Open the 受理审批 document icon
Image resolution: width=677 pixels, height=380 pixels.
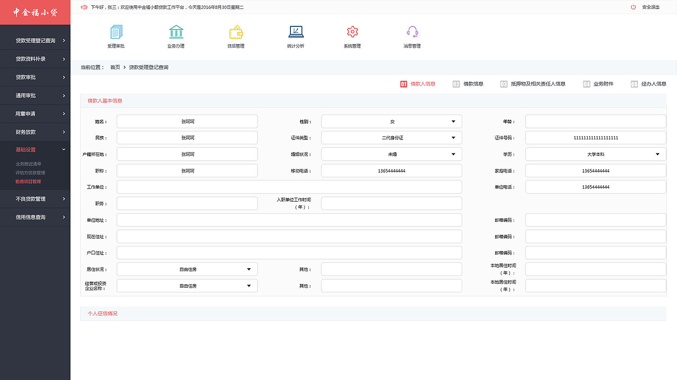pos(116,32)
